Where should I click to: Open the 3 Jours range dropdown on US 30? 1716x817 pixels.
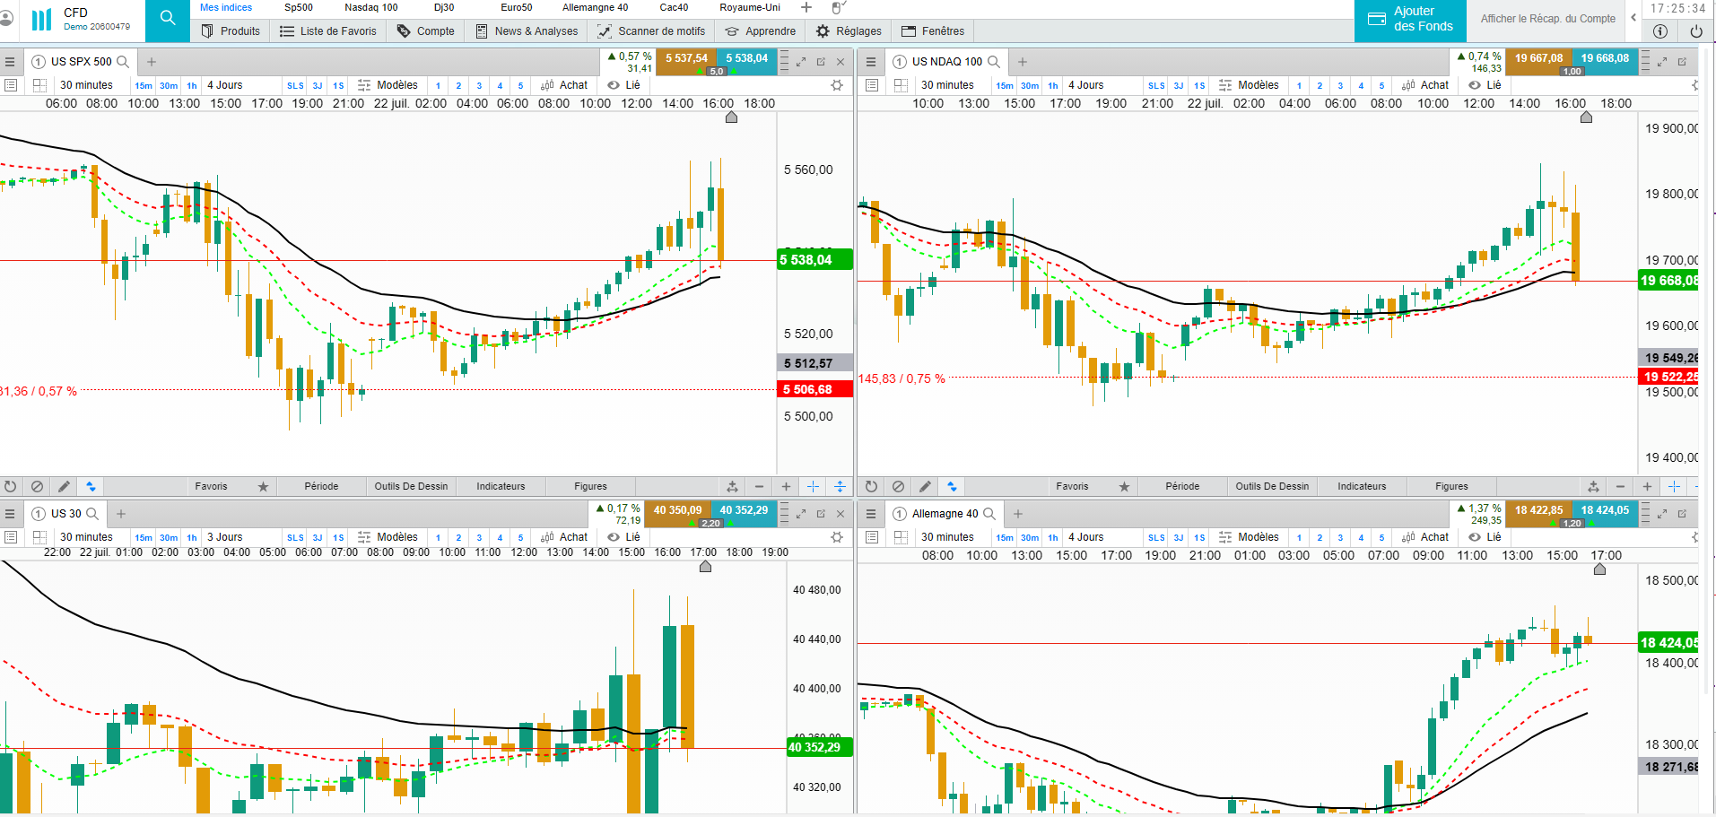tap(225, 537)
